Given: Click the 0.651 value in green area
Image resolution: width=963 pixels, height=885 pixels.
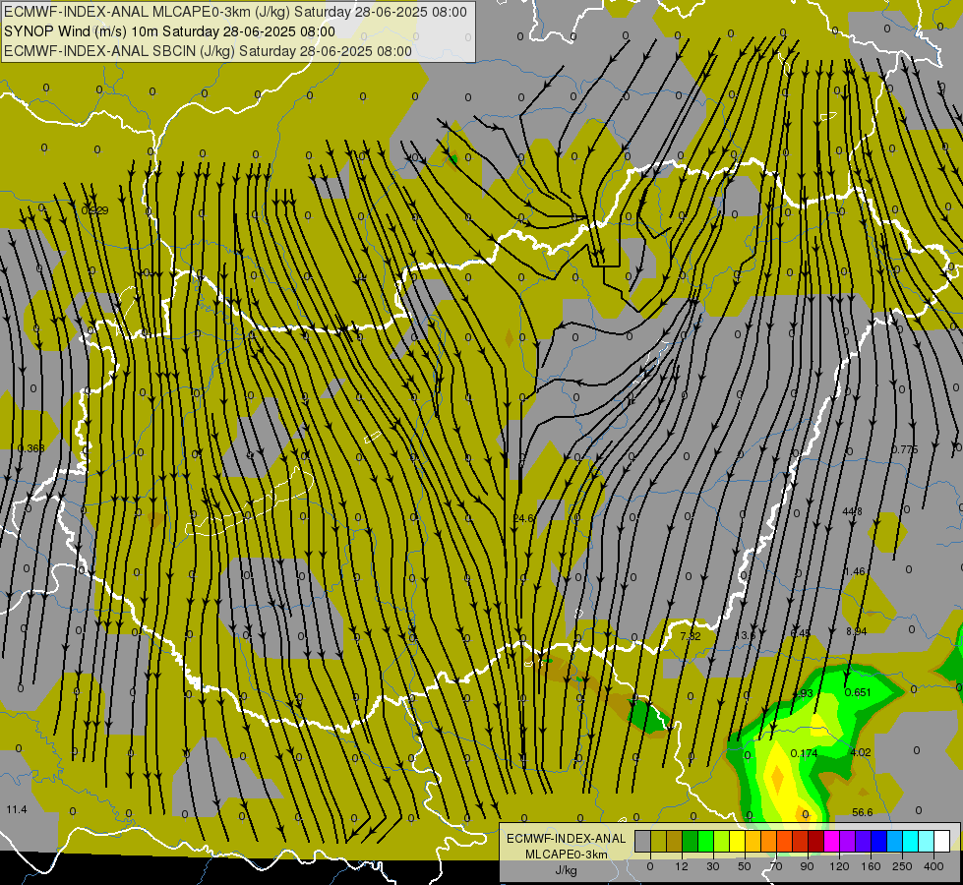Looking at the screenshot, I should click(x=858, y=692).
